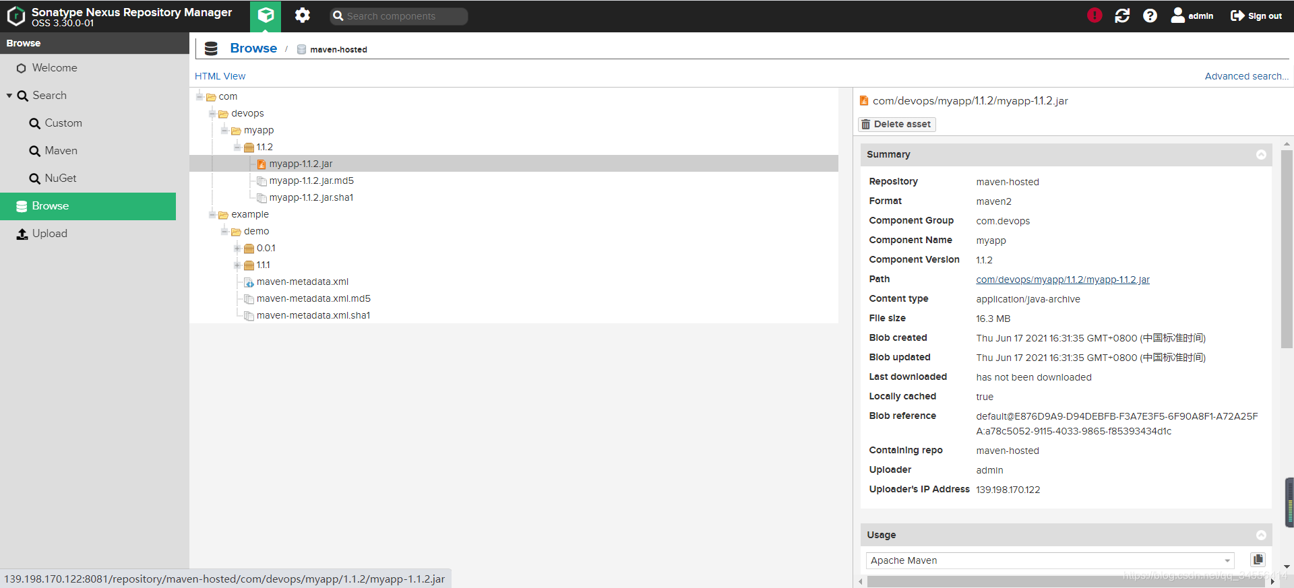Viewport: 1294px width, 588px height.
Task: Collapse the devops folder node
Action: (x=212, y=113)
